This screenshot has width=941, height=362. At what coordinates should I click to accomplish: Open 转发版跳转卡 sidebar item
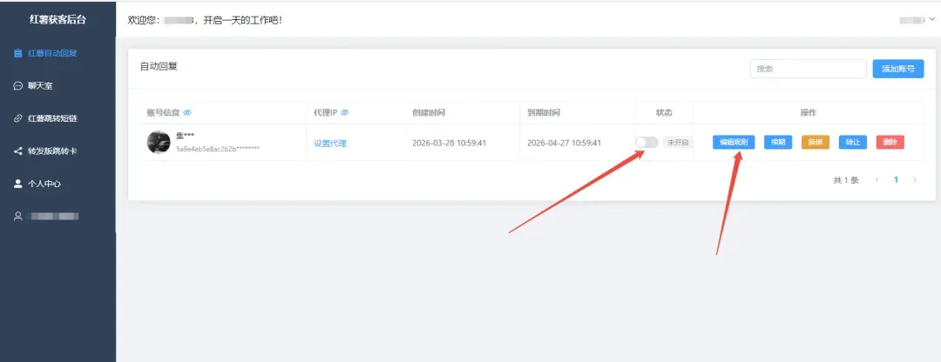(x=58, y=151)
